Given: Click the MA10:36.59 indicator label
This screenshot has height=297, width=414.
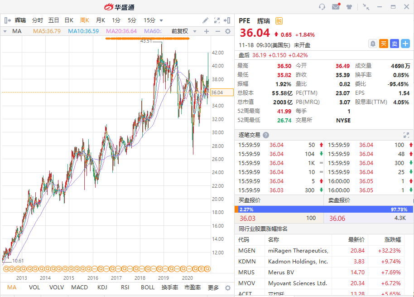Looking at the screenshot, I should [x=83, y=31].
